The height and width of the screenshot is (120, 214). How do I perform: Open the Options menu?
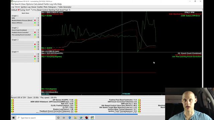29,4
